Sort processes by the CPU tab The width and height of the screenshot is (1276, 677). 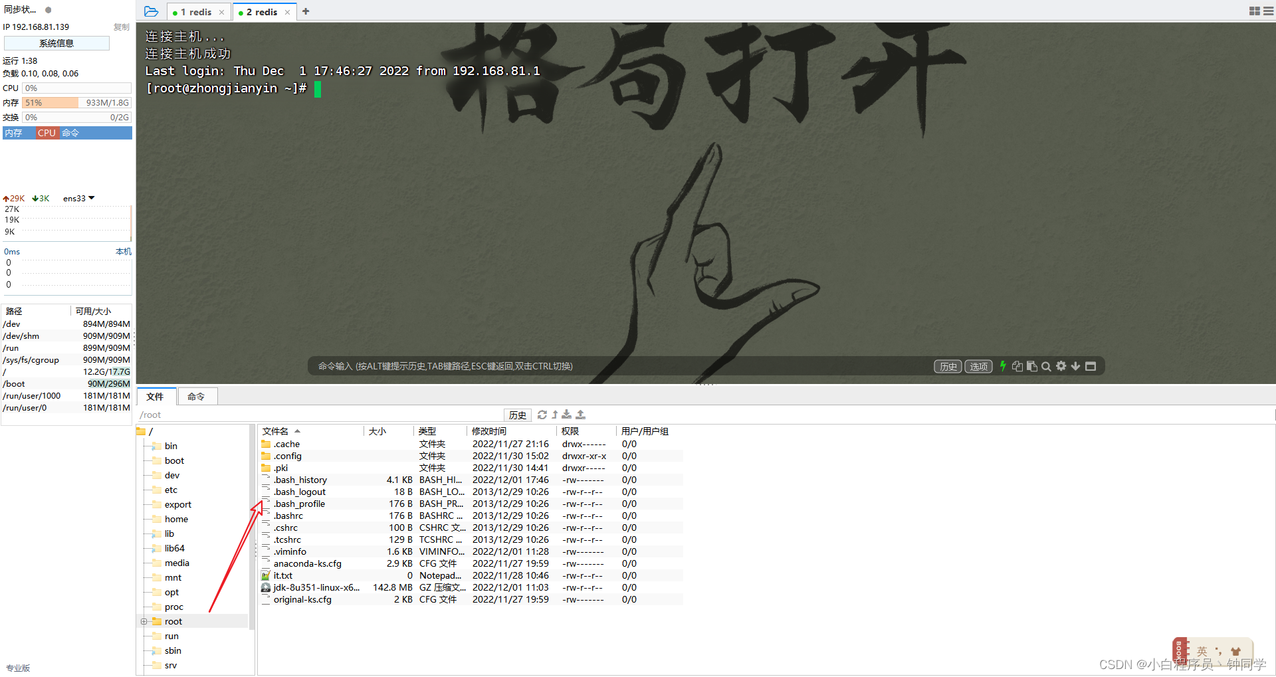(47, 133)
